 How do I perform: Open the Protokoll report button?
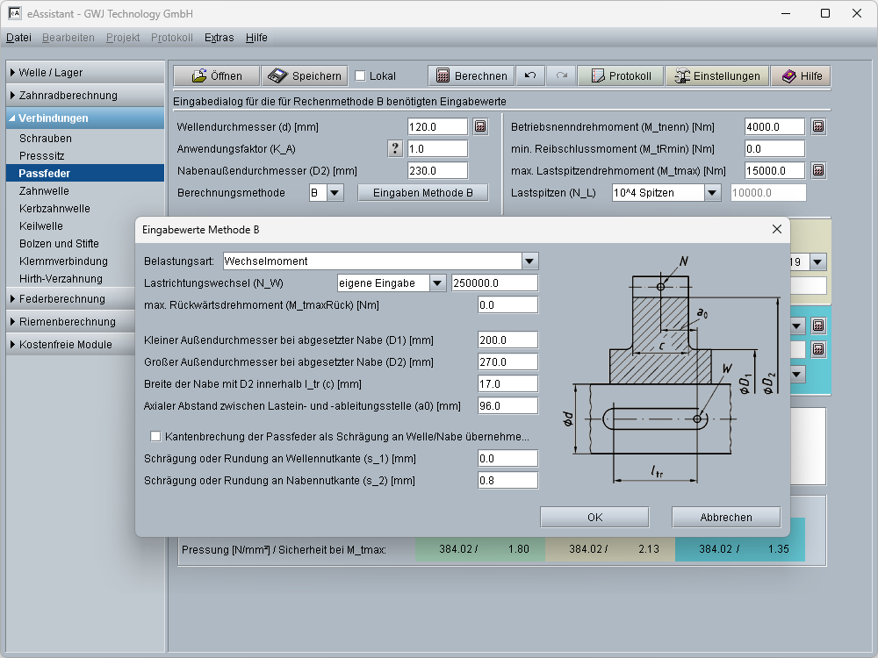click(620, 76)
